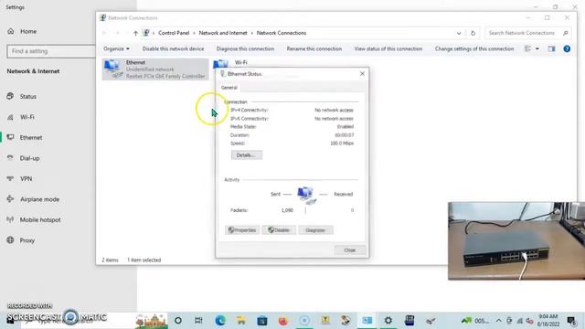585x329 pixels.
Task: Open Help question mark icon
Action: point(567,48)
